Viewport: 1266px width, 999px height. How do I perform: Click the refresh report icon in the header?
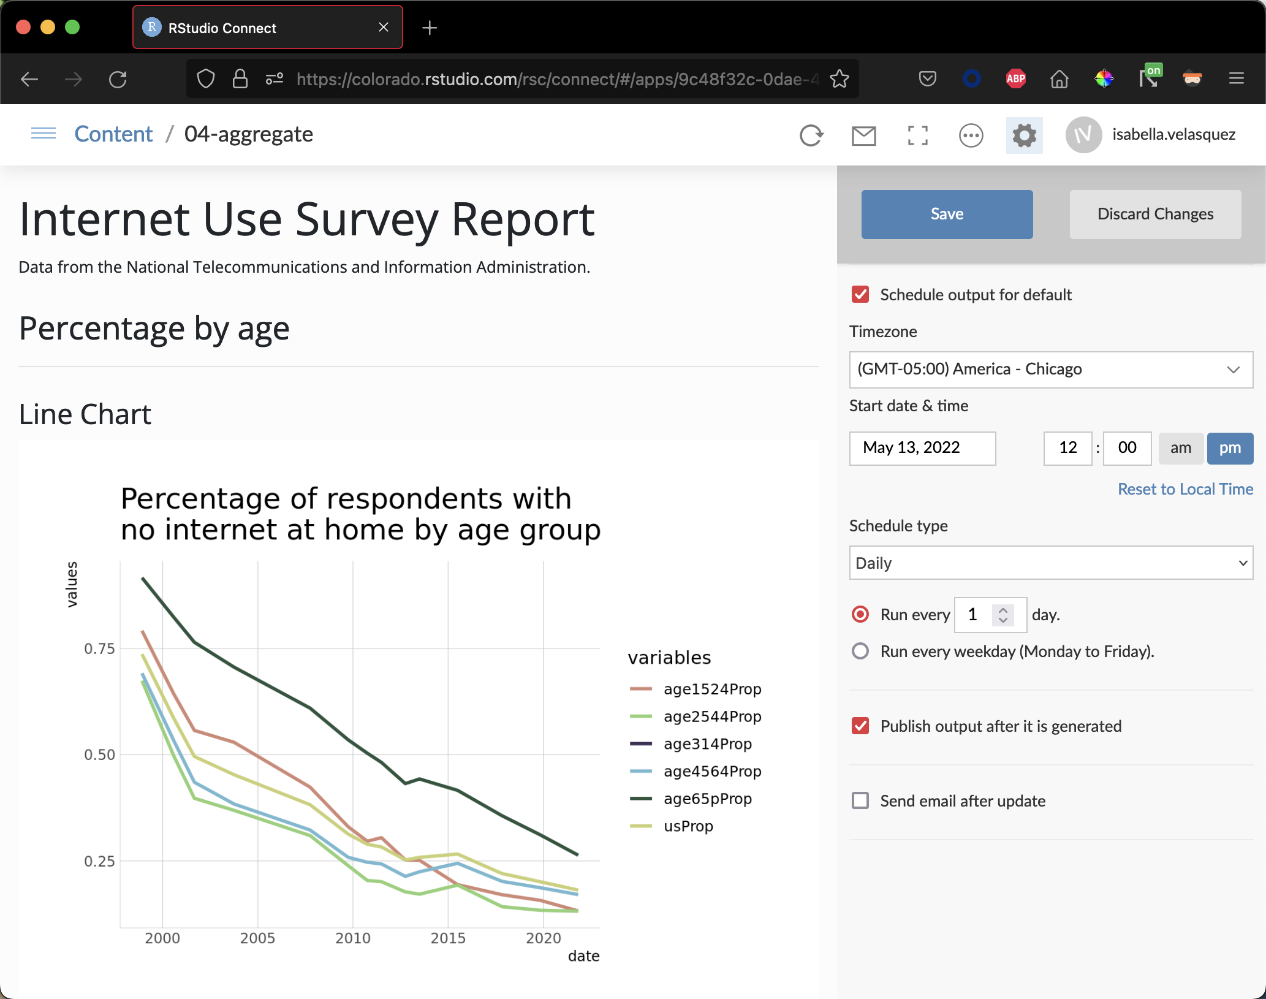coord(811,135)
